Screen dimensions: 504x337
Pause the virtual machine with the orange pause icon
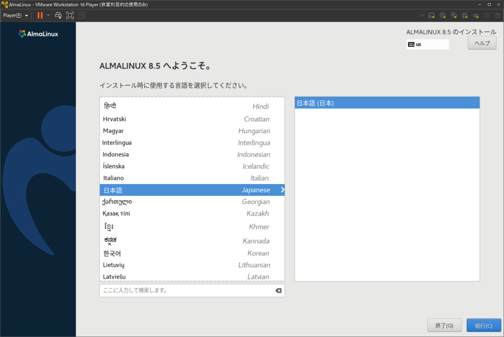pyautogui.click(x=40, y=15)
